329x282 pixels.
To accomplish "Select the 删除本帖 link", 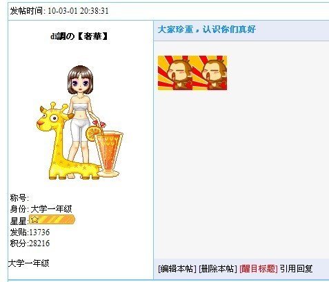I will [218, 268].
